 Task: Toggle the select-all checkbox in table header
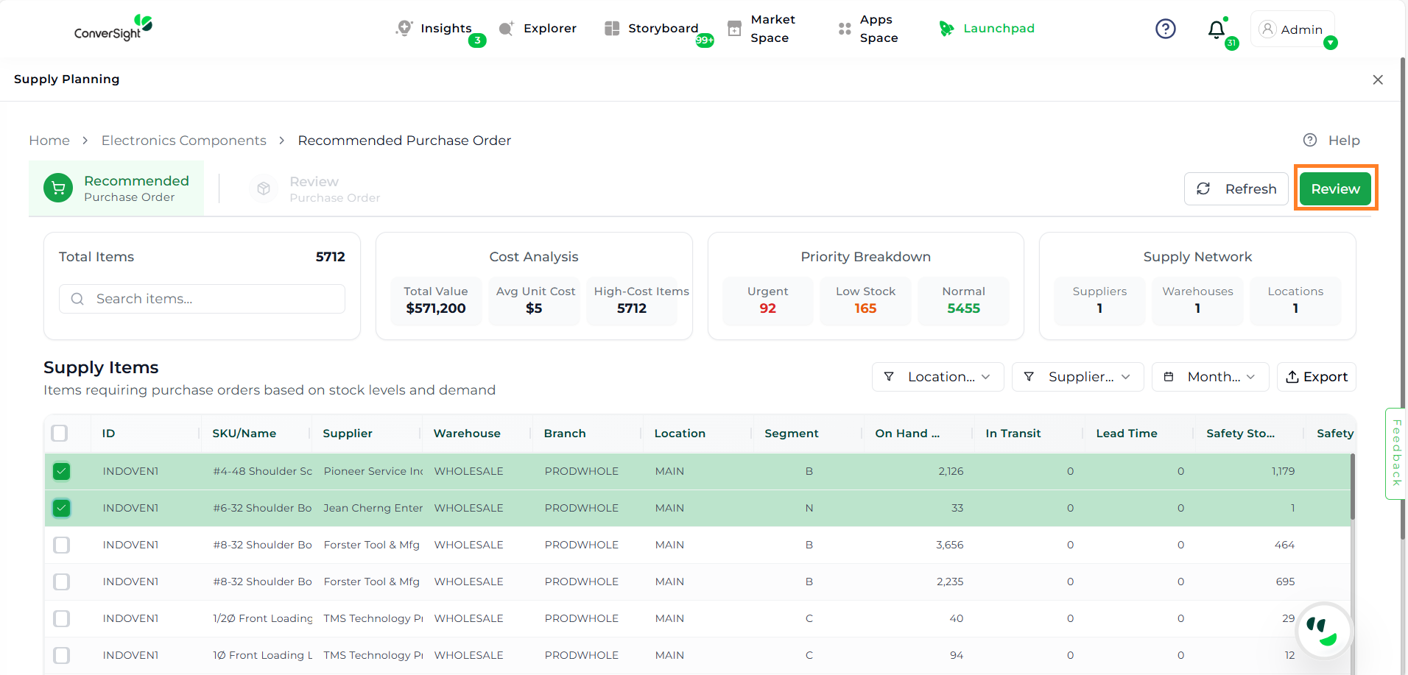click(60, 434)
